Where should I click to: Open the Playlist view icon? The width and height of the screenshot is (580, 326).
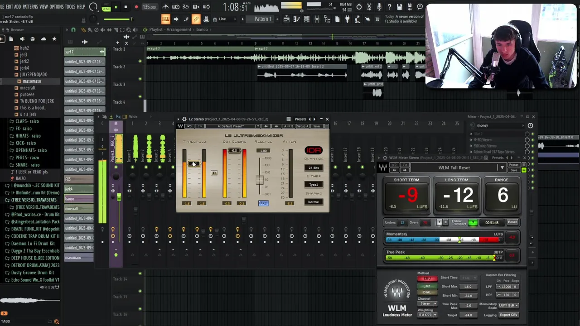(286, 19)
